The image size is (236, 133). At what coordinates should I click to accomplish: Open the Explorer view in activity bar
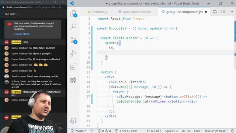[x=74, y=14]
